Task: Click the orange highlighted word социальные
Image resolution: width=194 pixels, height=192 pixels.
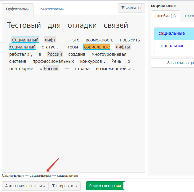Action: [97, 47]
